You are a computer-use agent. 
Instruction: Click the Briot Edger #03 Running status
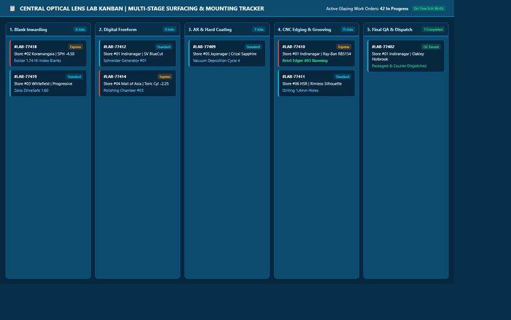pos(305,61)
